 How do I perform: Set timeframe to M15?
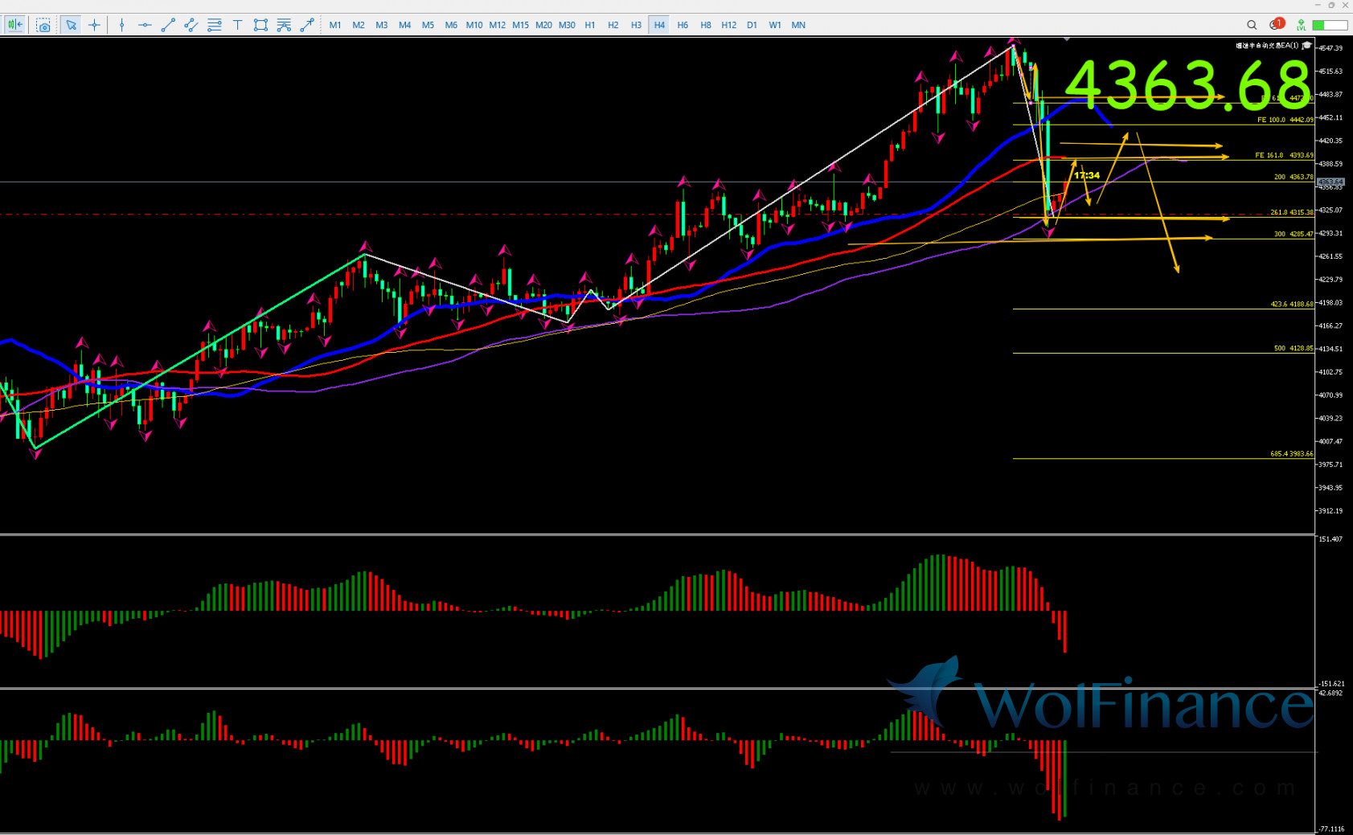pyautogui.click(x=520, y=25)
